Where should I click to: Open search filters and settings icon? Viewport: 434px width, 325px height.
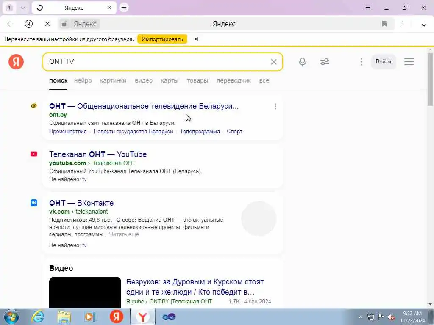click(x=324, y=62)
